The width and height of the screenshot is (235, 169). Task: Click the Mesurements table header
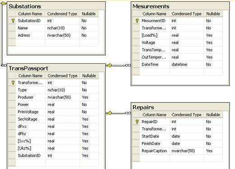pyautogui.click(x=180, y=6)
